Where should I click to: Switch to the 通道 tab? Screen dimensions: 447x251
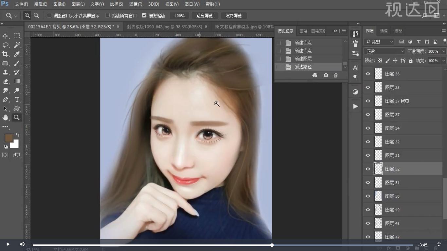(x=384, y=31)
